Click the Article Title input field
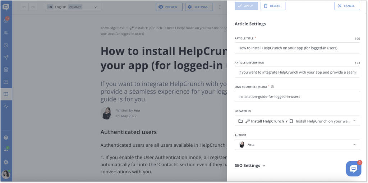 [x=297, y=48]
